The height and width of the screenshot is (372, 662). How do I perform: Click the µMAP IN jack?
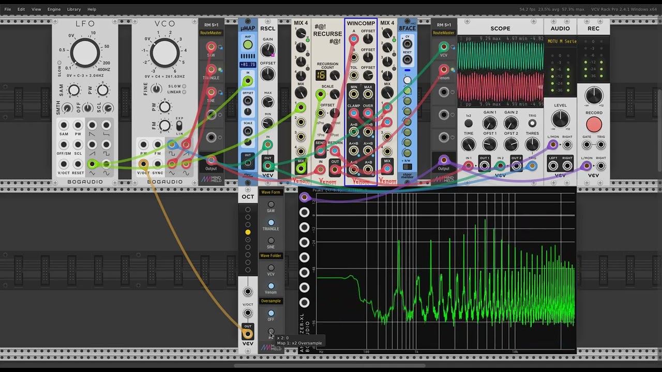pyautogui.click(x=248, y=81)
